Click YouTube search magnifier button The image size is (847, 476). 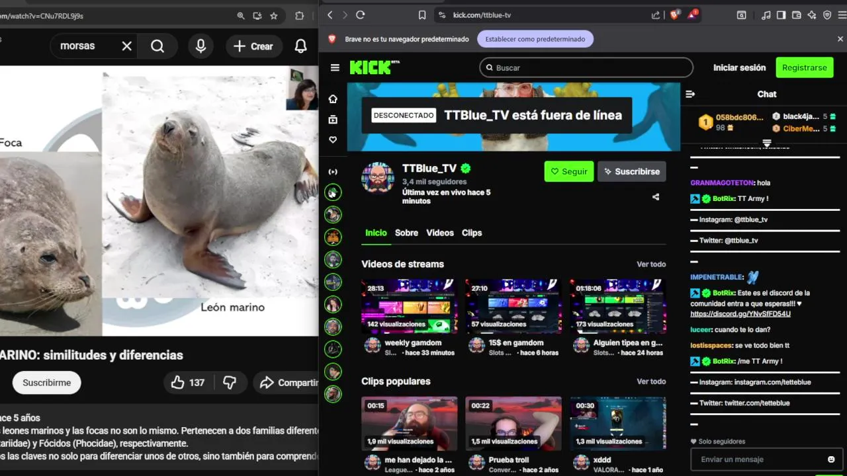(x=157, y=46)
